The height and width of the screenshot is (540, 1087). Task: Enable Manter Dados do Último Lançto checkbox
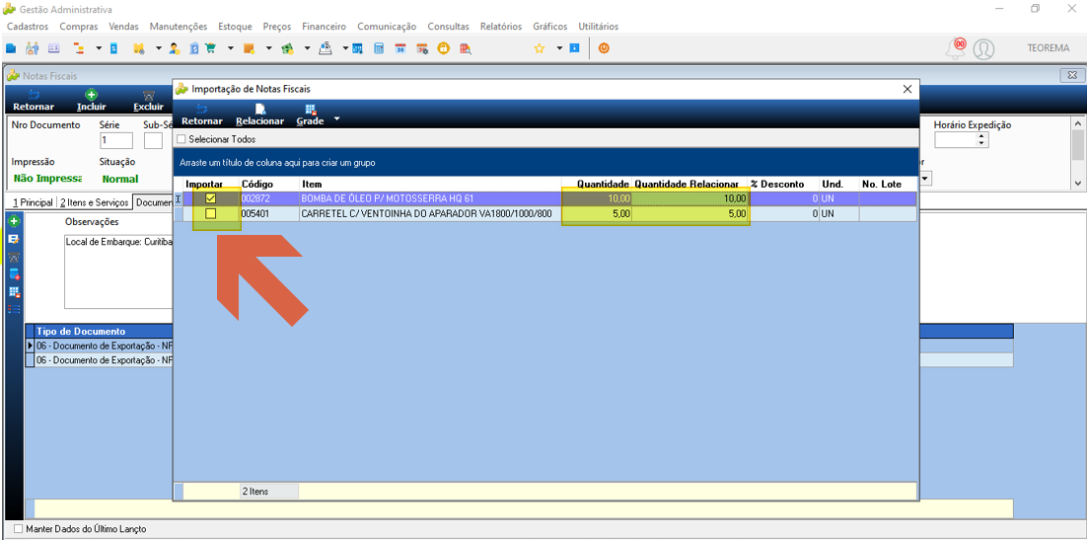coord(18,529)
